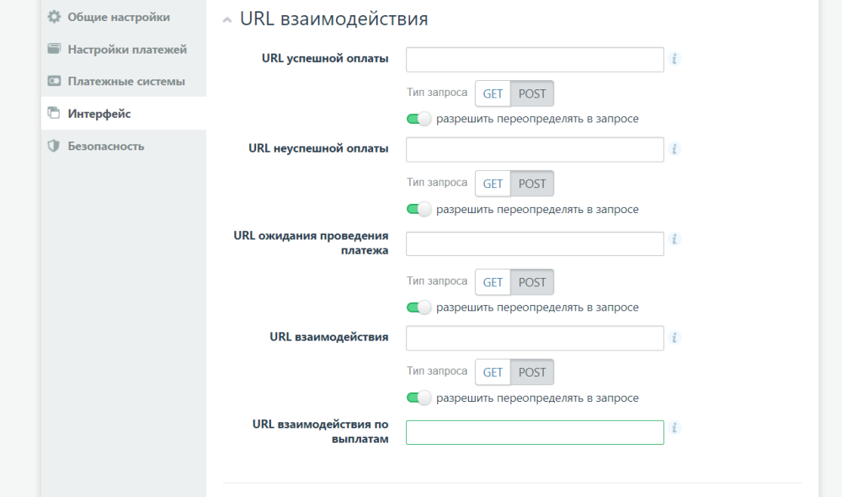Image resolution: width=842 pixels, height=497 pixels.
Task: Select GET for URL успешной оплаты
Action: 493,94
